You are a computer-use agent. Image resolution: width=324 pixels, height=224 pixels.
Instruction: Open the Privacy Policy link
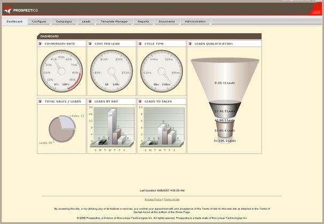153,199
